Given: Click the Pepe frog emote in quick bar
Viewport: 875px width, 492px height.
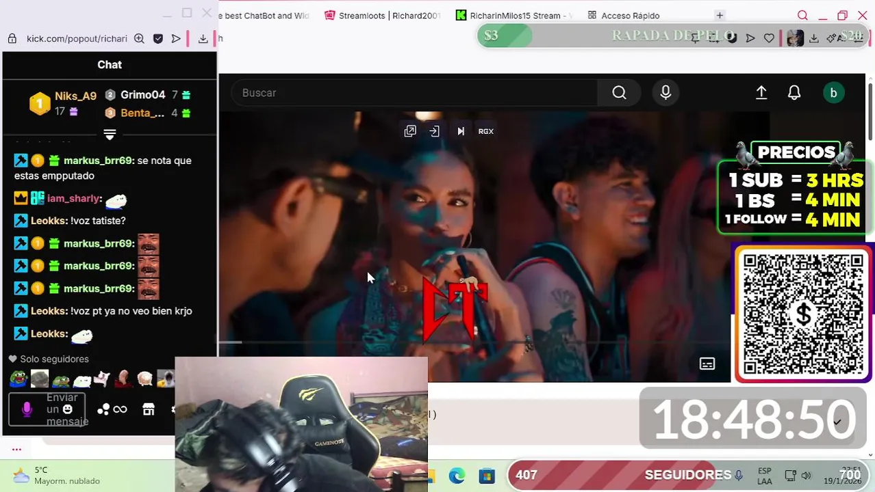Looking at the screenshot, I should click(x=18, y=379).
